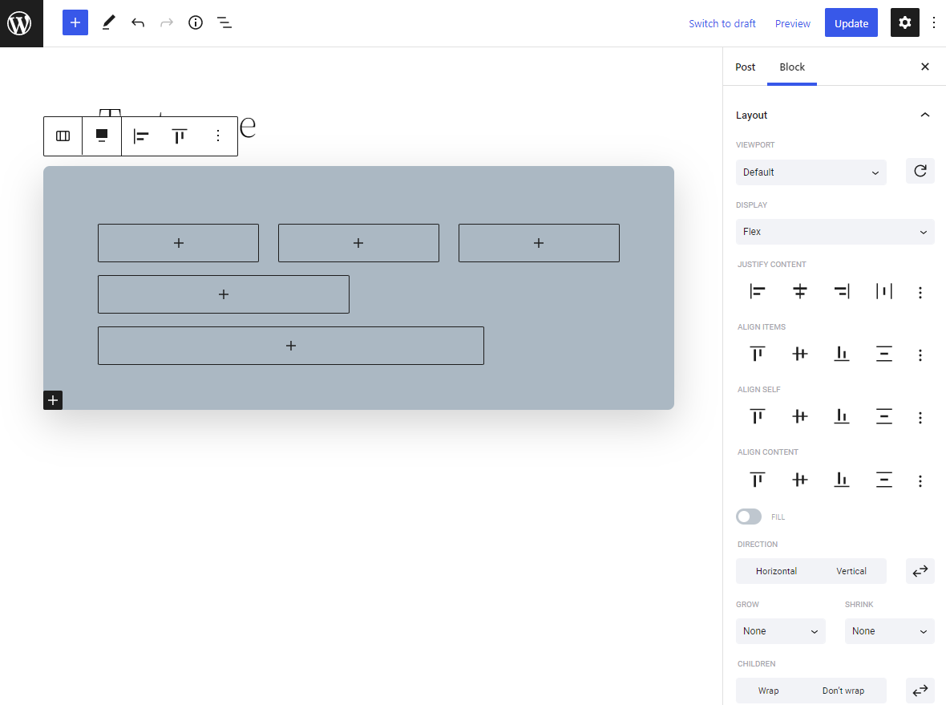The height and width of the screenshot is (705, 946).
Task: Click Switch to draft link
Action: click(722, 23)
